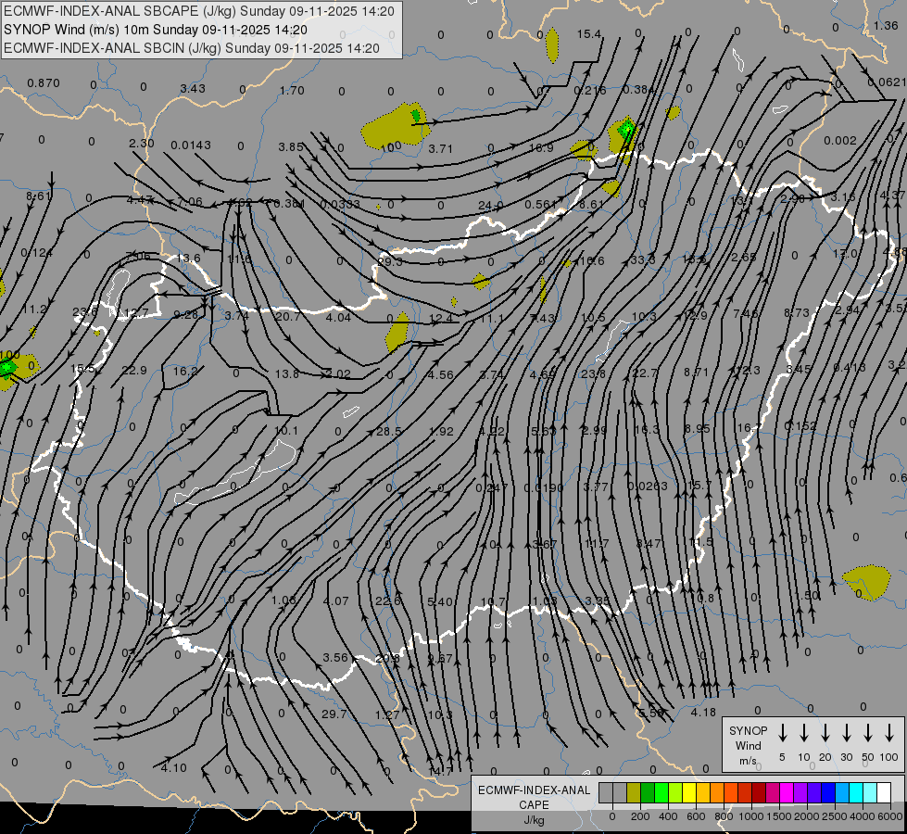Click the 20 m/s wind arrow in legend
The width and height of the screenshot is (907, 834).
pyautogui.click(x=825, y=733)
